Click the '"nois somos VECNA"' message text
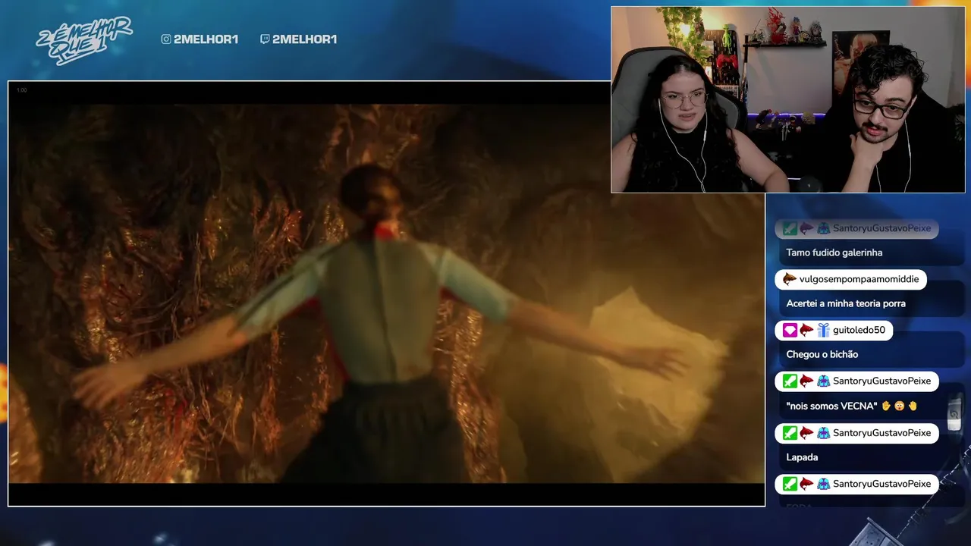This screenshot has width=971, height=546. coord(831,406)
